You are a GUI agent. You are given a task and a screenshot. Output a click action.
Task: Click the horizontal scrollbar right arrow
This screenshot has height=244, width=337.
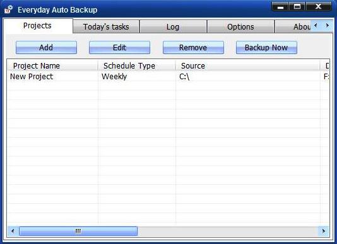pos(324,231)
